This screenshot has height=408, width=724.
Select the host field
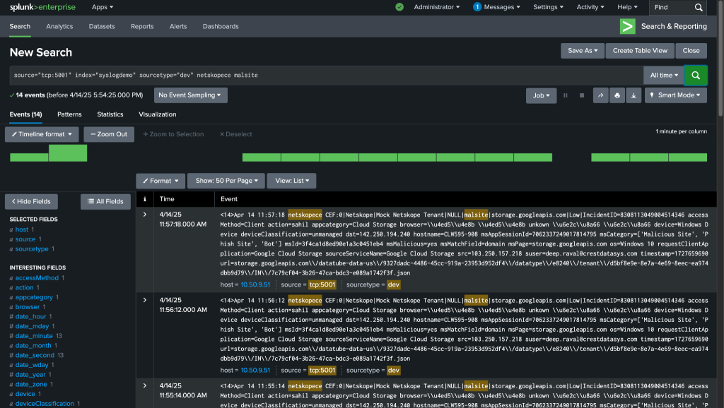(22, 229)
